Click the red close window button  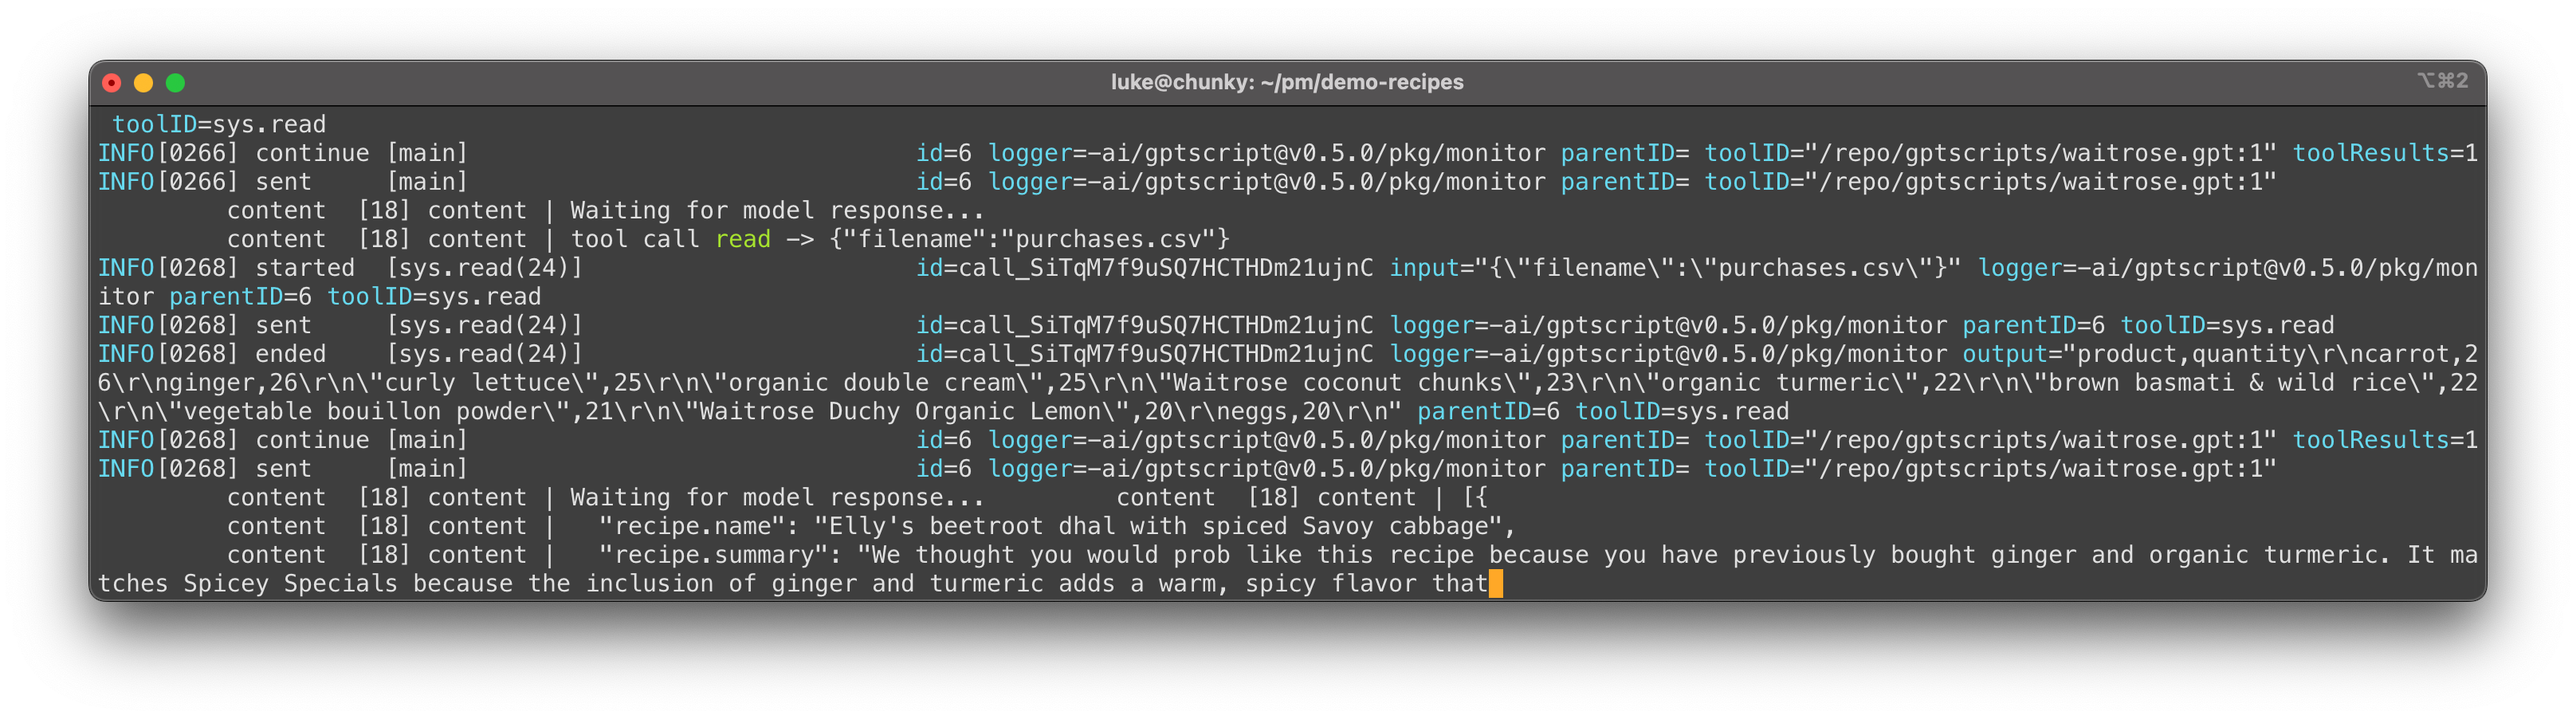click(x=112, y=83)
